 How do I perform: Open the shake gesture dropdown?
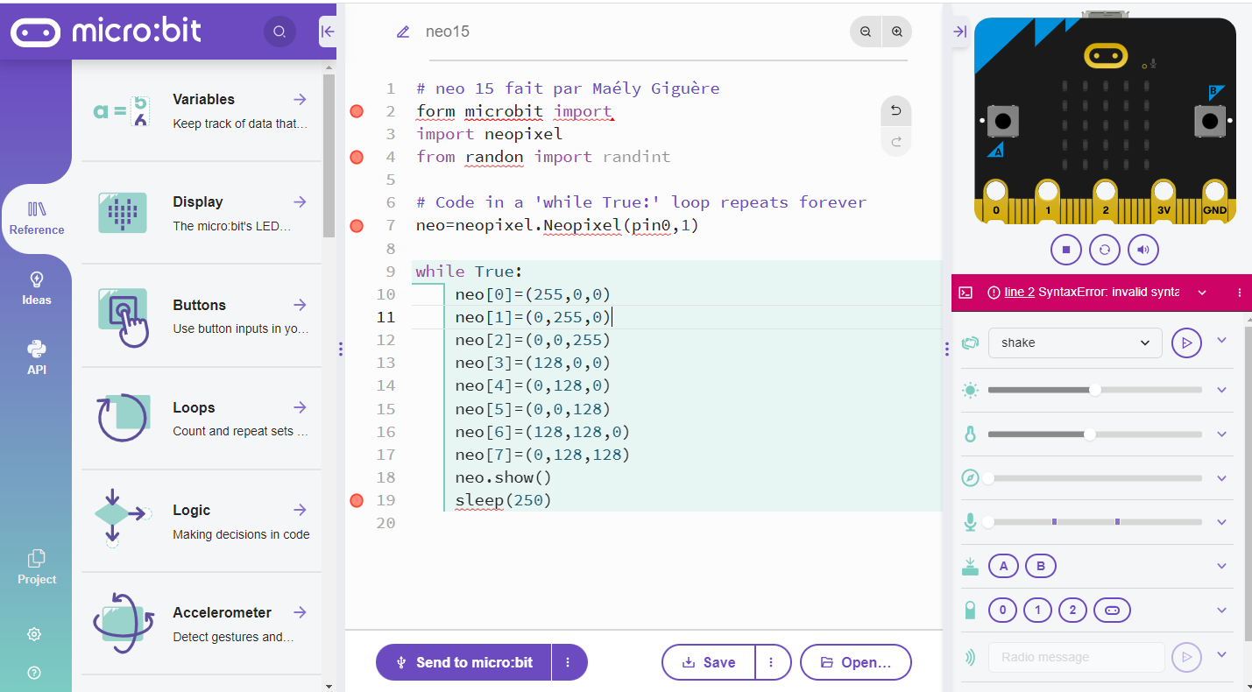pos(1075,342)
